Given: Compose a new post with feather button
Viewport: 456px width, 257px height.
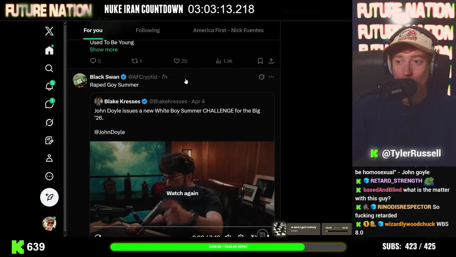Looking at the screenshot, I should pos(49,197).
